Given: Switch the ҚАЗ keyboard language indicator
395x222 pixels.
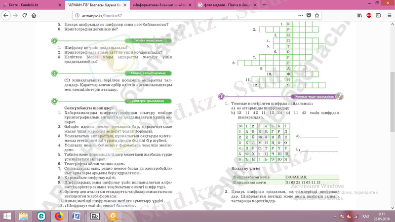Looking at the screenshot, I should (x=365, y=216).
